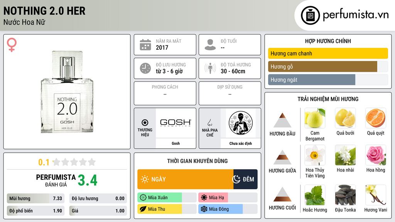This screenshot has width=395, height=222.
Task: Click the Gosh brand name label
Action: 176,143
